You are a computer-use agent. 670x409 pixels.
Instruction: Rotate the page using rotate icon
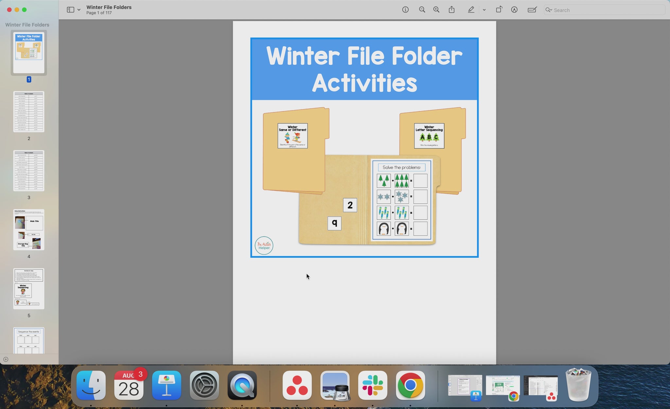(499, 10)
